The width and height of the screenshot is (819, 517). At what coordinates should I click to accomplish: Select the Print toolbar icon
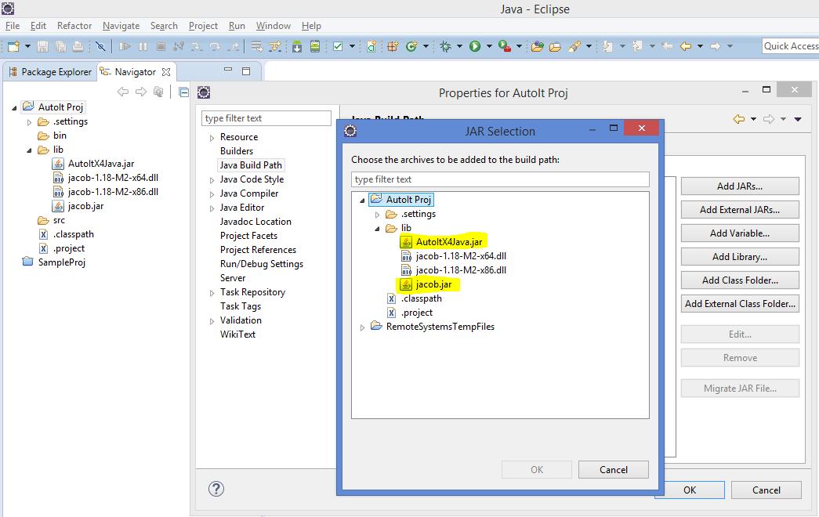click(x=78, y=45)
